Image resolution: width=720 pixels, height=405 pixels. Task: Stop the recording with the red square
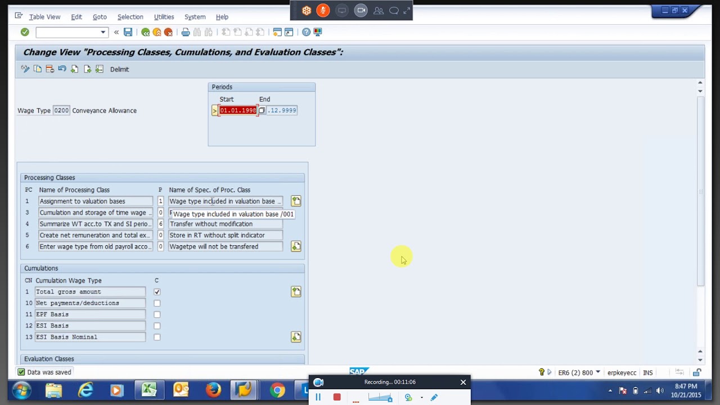(337, 398)
